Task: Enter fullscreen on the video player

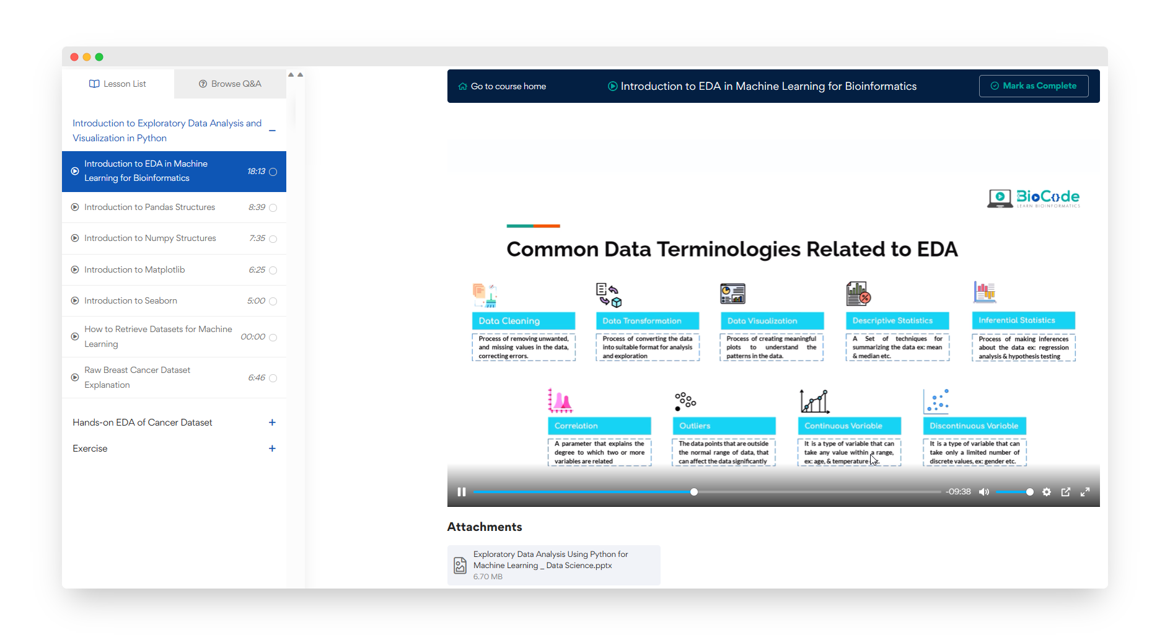Action: [x=1085, y=491]
